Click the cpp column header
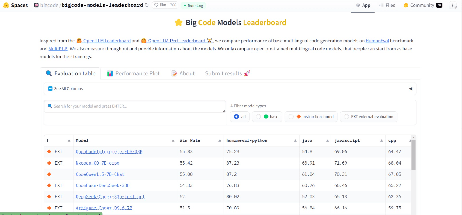The width and height of the screenshot is (462, 215). pos(392,140)
